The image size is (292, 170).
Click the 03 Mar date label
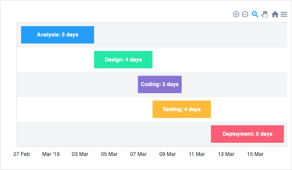[80, 154]
